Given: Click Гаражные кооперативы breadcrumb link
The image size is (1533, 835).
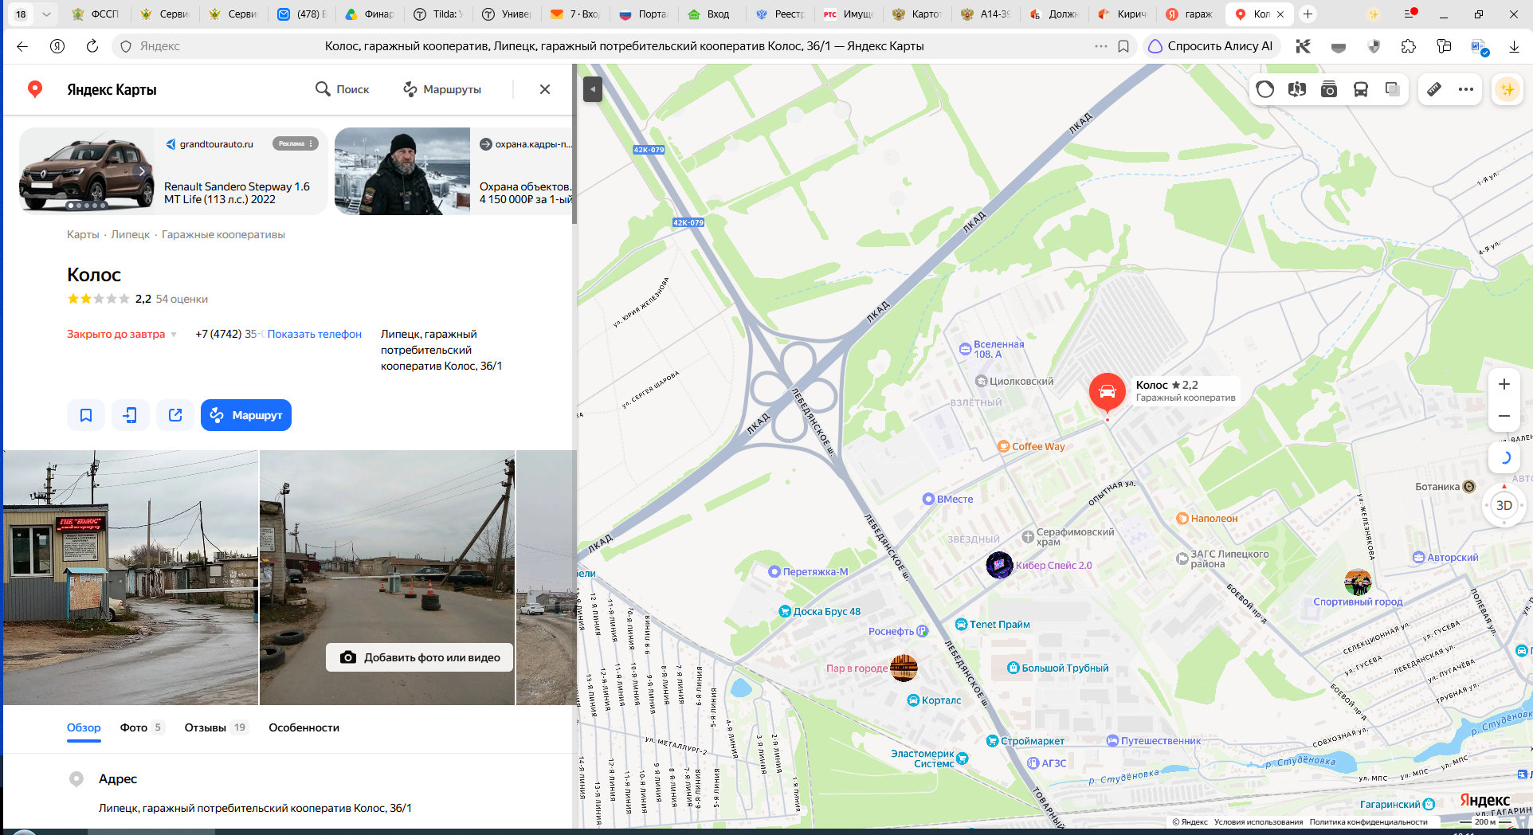Looking at the screenshot, I should (223, 234).
